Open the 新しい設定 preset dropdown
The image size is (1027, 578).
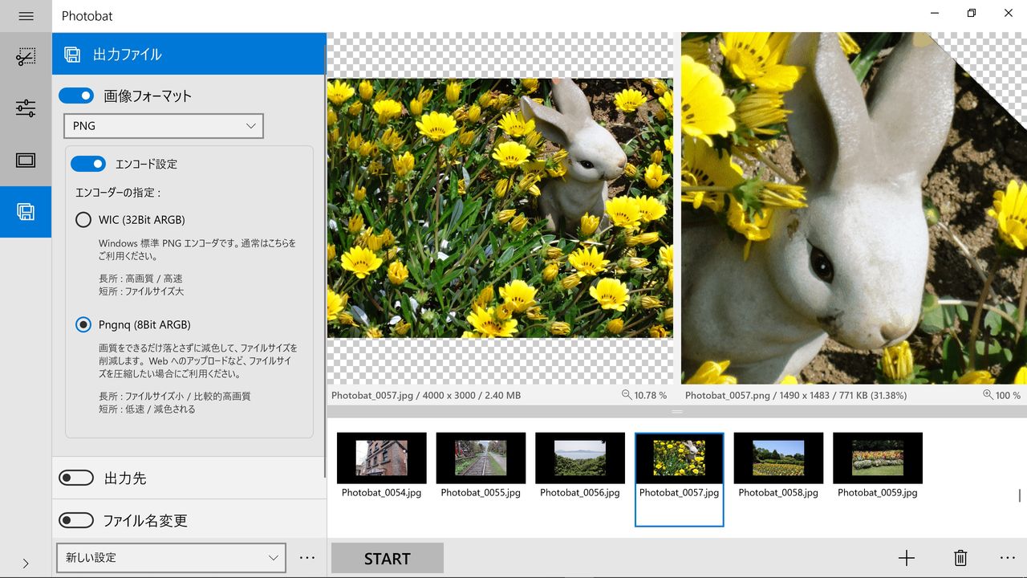point(171,558)
